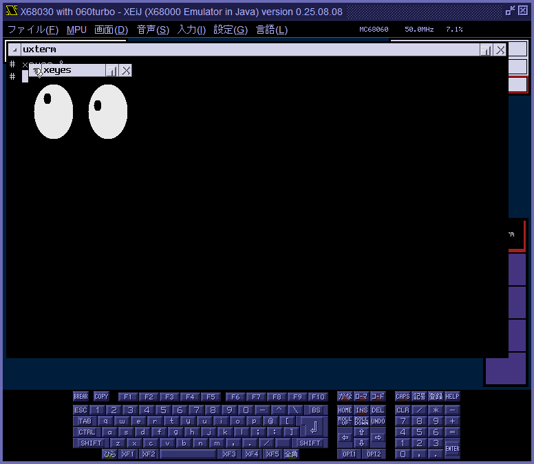
Task: Click the numpad ENTER key
Action: click(452, 448)
